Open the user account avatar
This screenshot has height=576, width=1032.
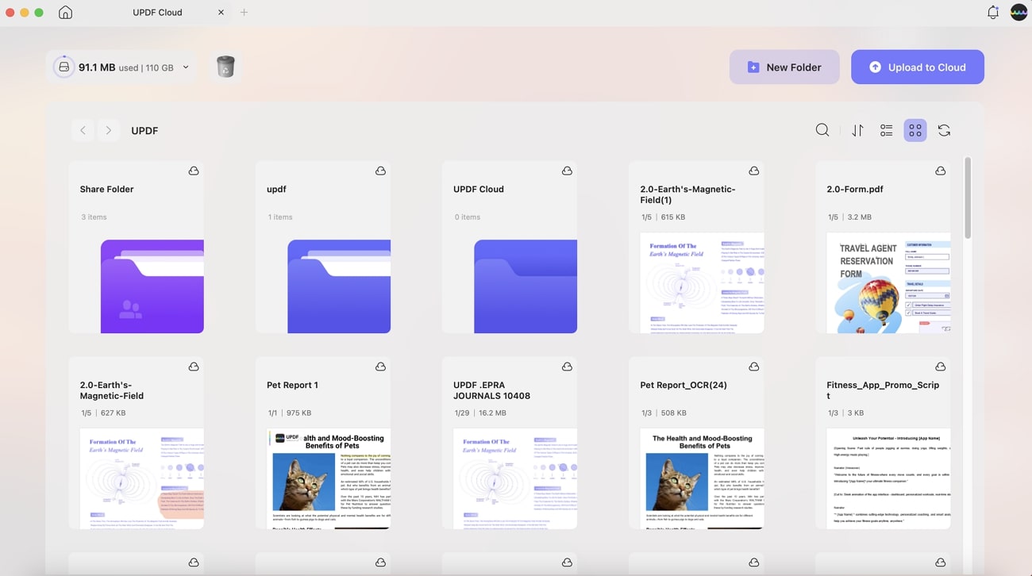pos(1019,13)
